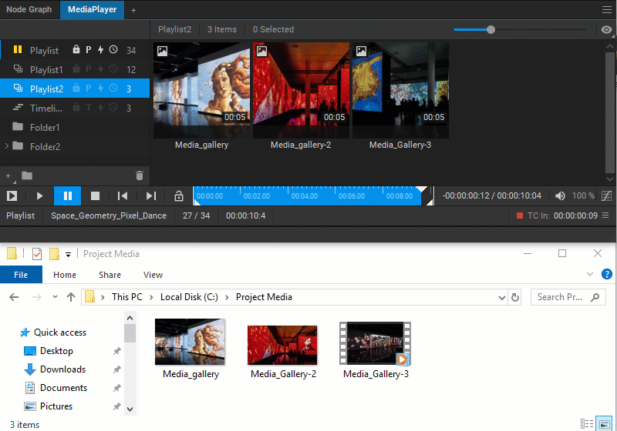Open the File tab in Explorer
This screenshot has width=617, height=431.
tap(21, 275)
